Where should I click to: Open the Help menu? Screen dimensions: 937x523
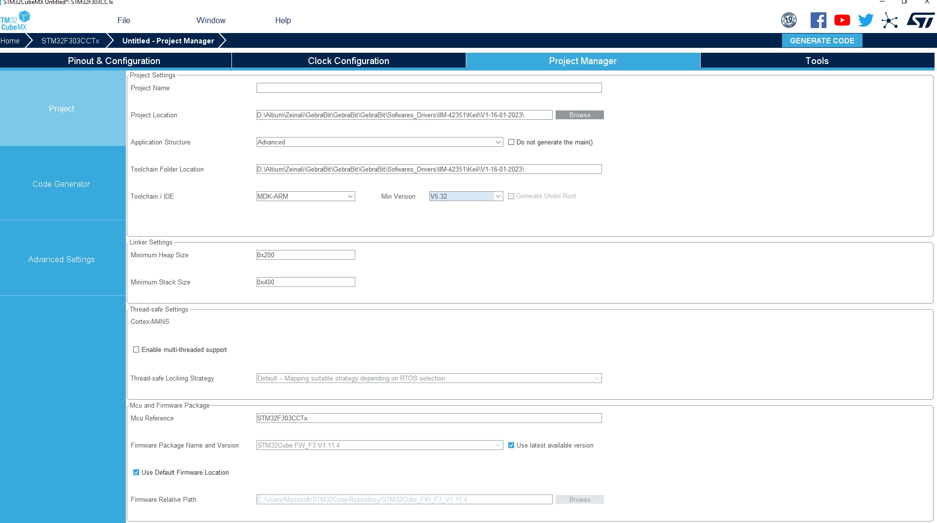pos(283,20)
